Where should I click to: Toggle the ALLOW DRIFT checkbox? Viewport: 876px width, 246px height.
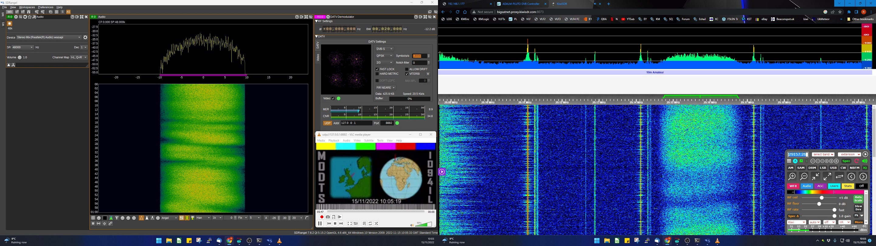[x=407, y=69]
